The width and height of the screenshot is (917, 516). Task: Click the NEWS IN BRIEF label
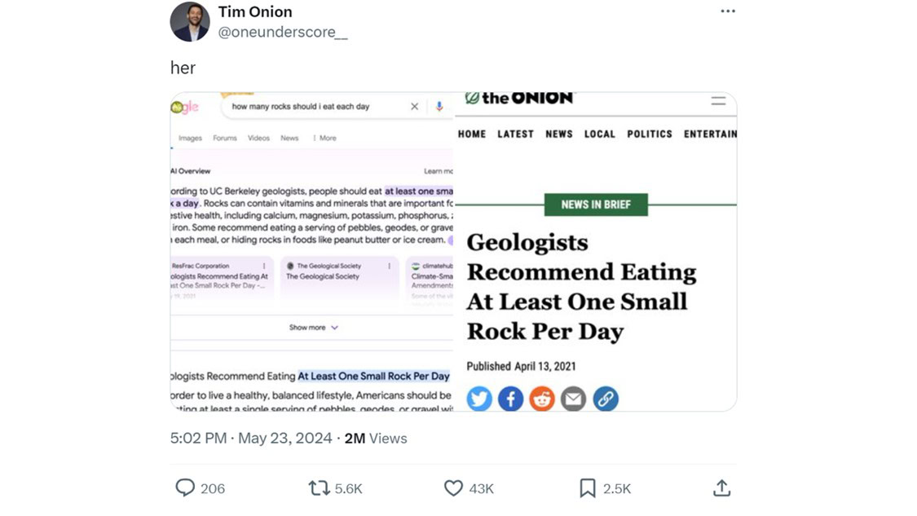[x=596, y=205]
